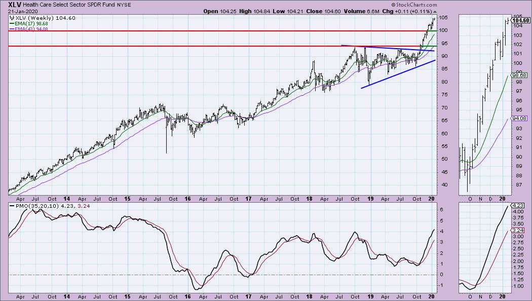Image resolution: width=532 pixels, height=301 pixels.
Task: Click the boxed 3.24 PMO signal tag
Action: click(x=518, y=231)
